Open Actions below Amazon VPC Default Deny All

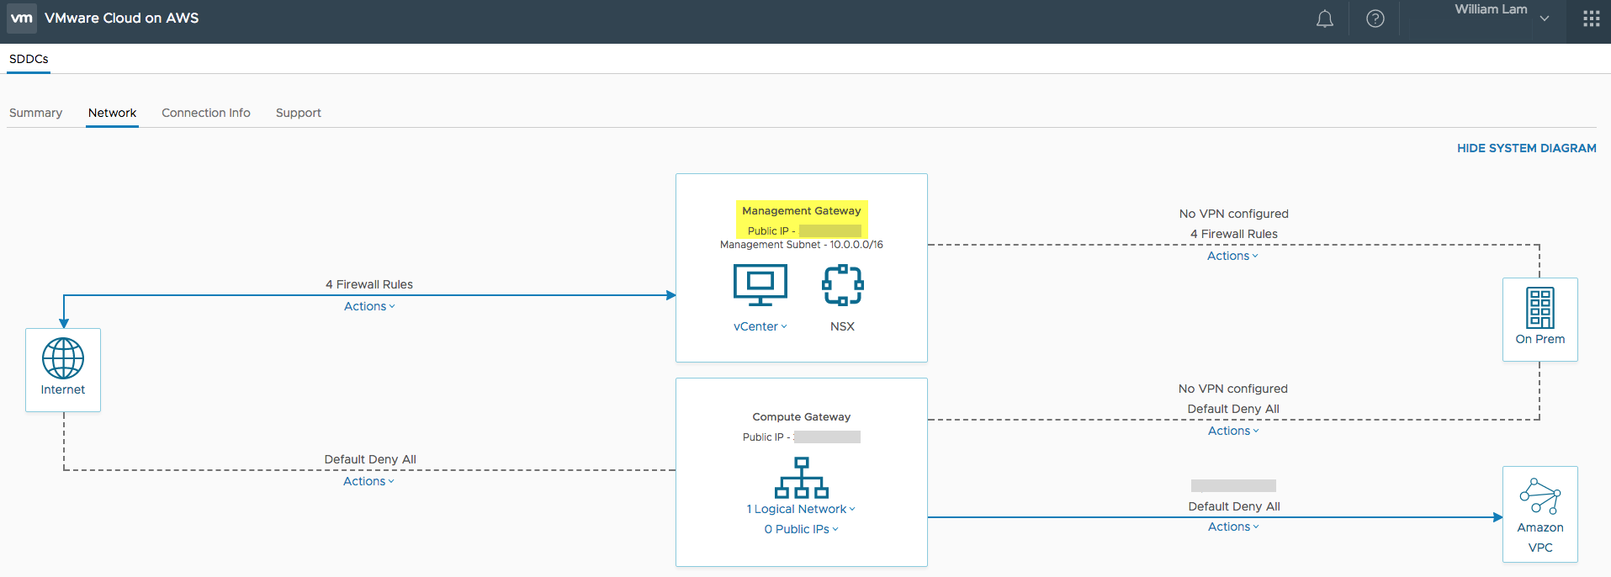point(1232,527)
